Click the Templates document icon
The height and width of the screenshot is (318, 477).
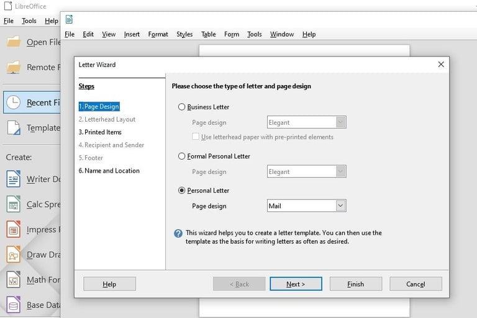[14, 128]
